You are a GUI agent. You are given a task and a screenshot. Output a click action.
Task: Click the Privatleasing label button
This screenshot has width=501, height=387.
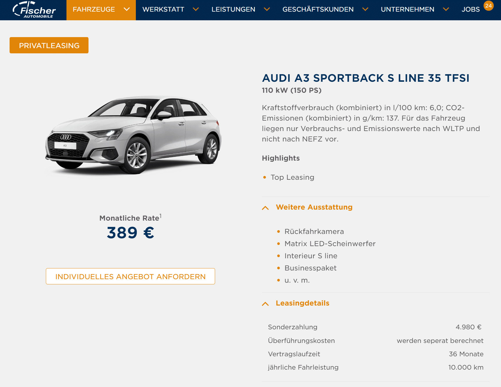49,45
